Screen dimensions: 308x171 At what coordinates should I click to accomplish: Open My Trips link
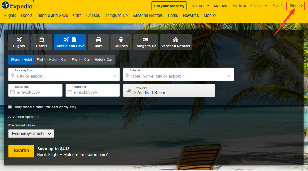tap(239, 6)
